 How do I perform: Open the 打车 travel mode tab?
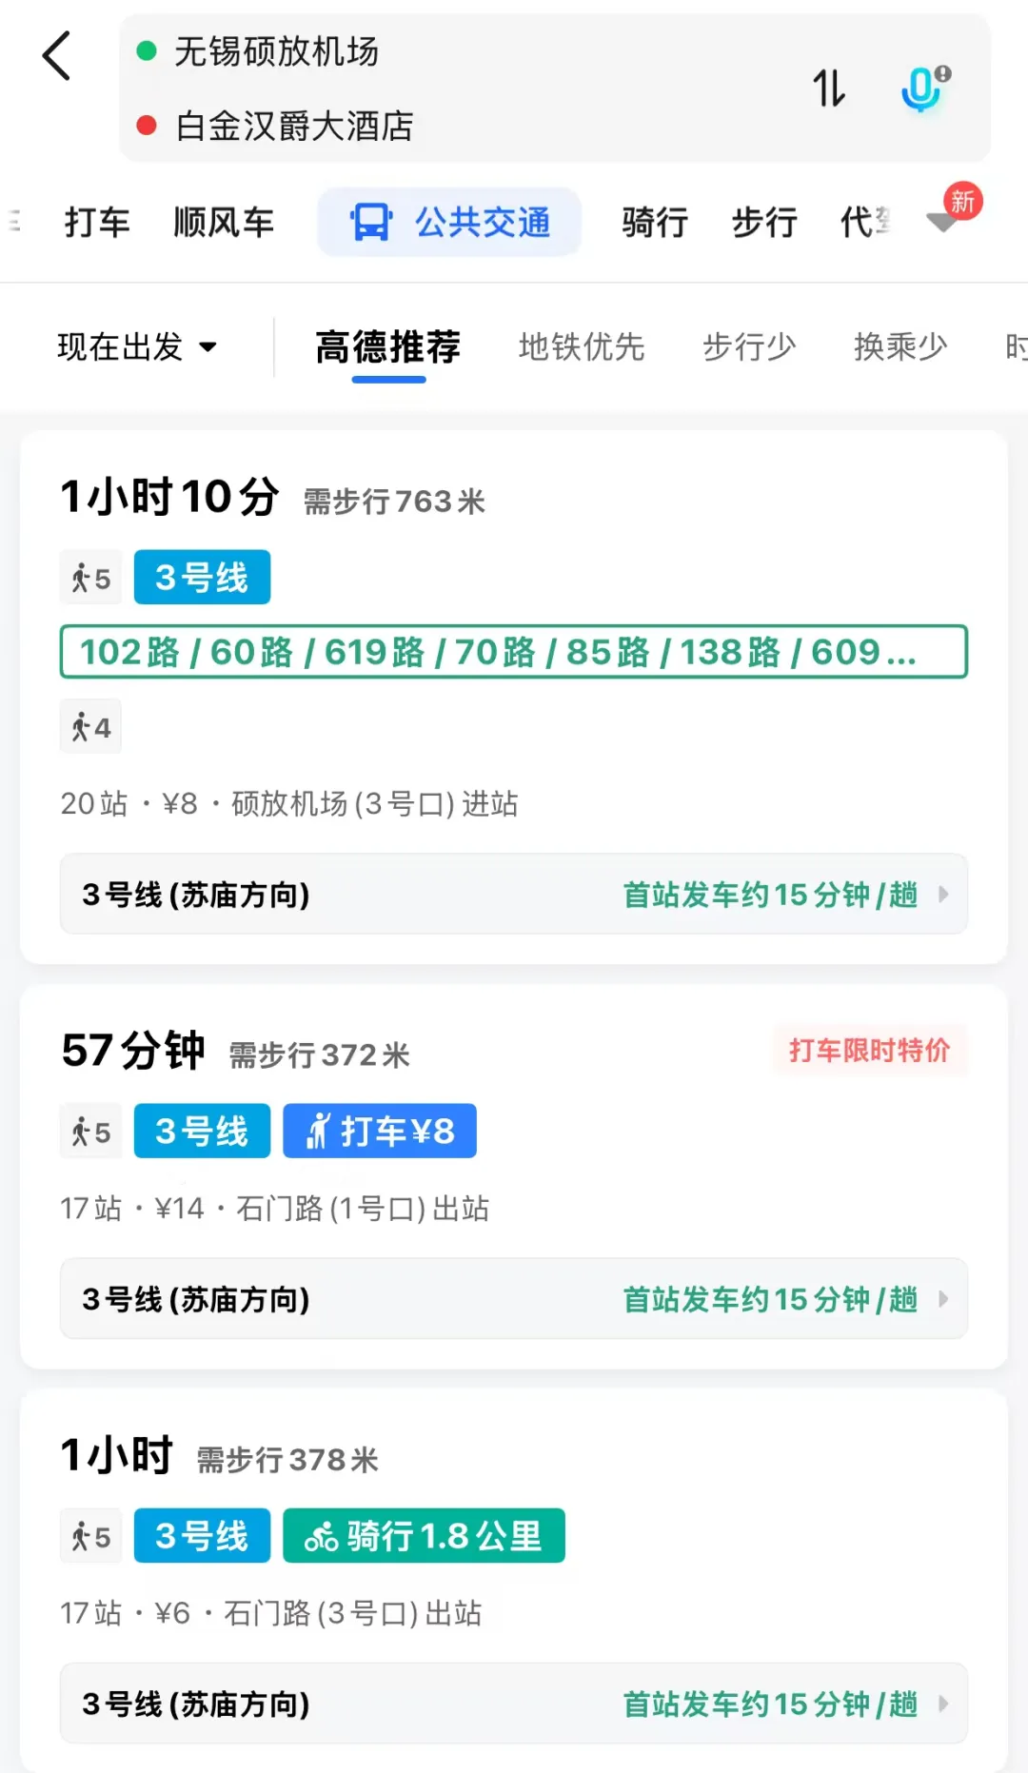pos(97,223)
